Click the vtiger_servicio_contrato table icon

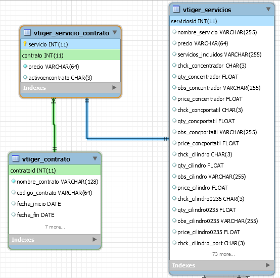(27, 32)
